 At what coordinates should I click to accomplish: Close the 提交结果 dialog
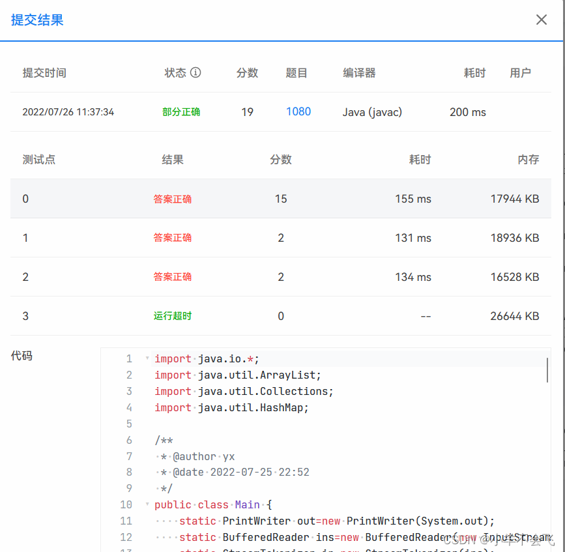pos(542,20)
